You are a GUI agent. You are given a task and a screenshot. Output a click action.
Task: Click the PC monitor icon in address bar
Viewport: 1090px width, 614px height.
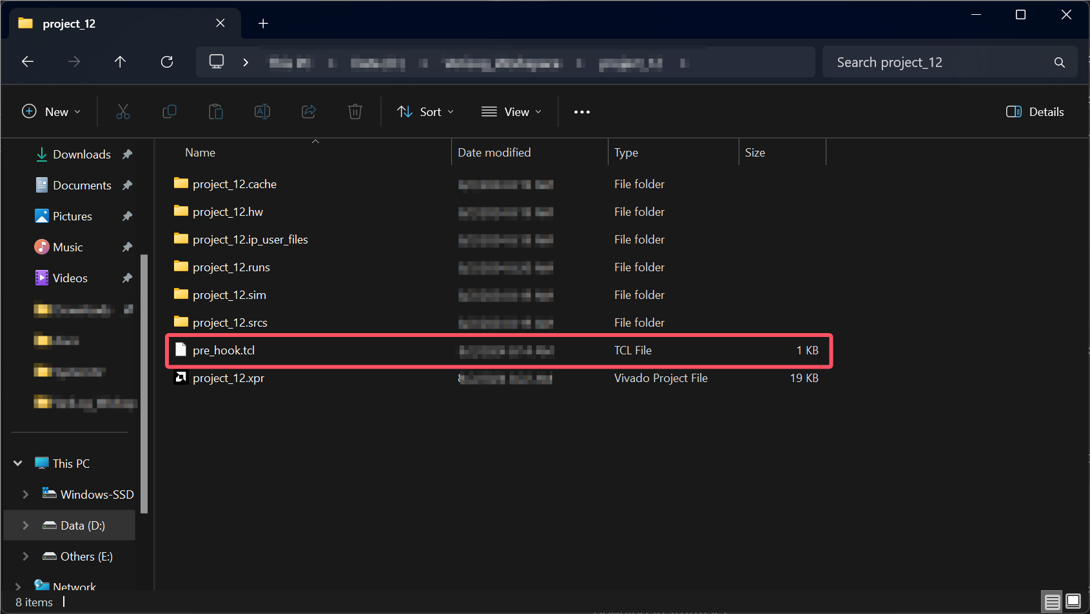coord(217,62)
